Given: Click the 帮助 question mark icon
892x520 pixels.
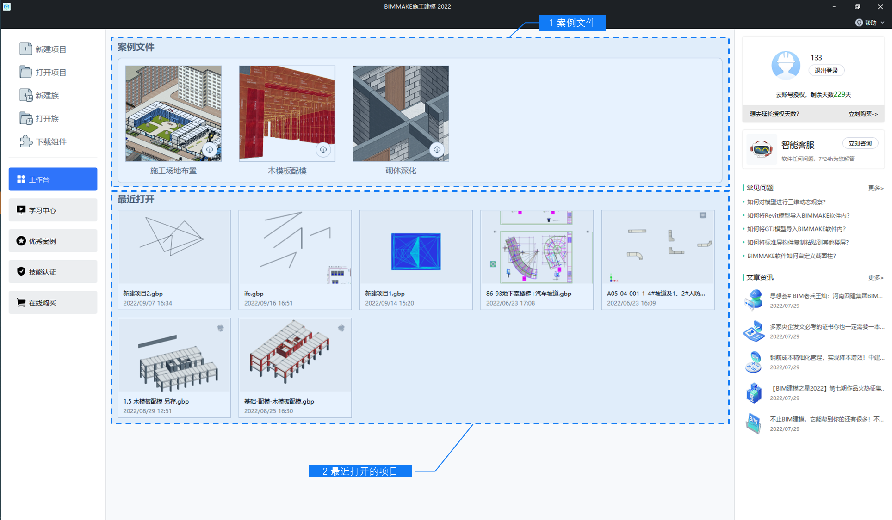Looking at the screenshot, I should coord(859,23).
